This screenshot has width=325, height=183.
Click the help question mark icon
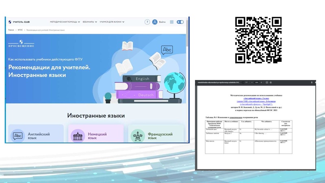pyautogui.click(x=147, y=22)
